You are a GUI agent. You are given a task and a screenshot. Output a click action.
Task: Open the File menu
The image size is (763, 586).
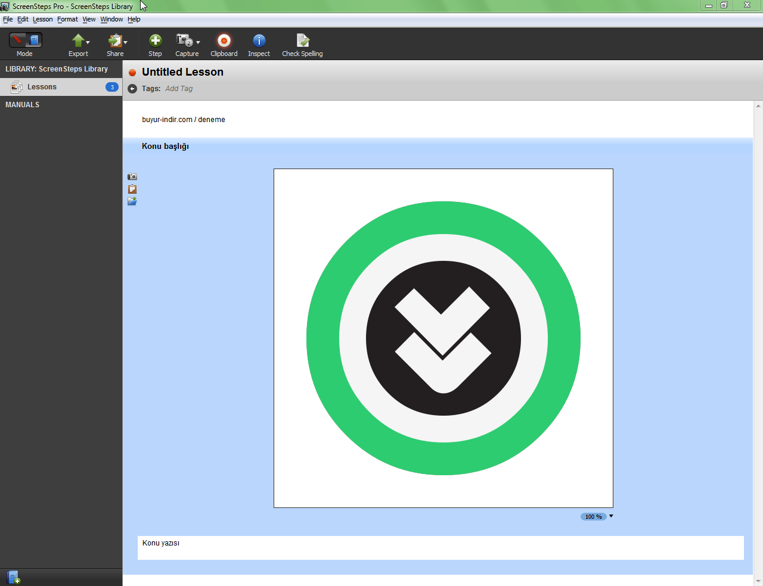tap(8, 19)
